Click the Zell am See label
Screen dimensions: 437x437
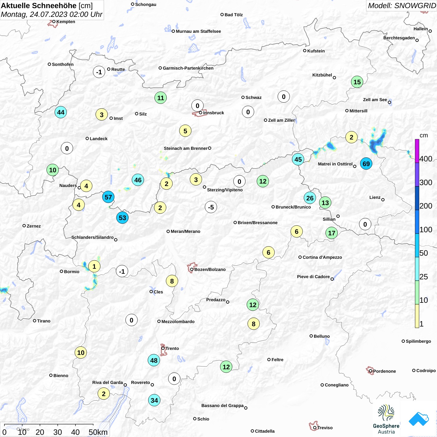click(x=375, y=100)
